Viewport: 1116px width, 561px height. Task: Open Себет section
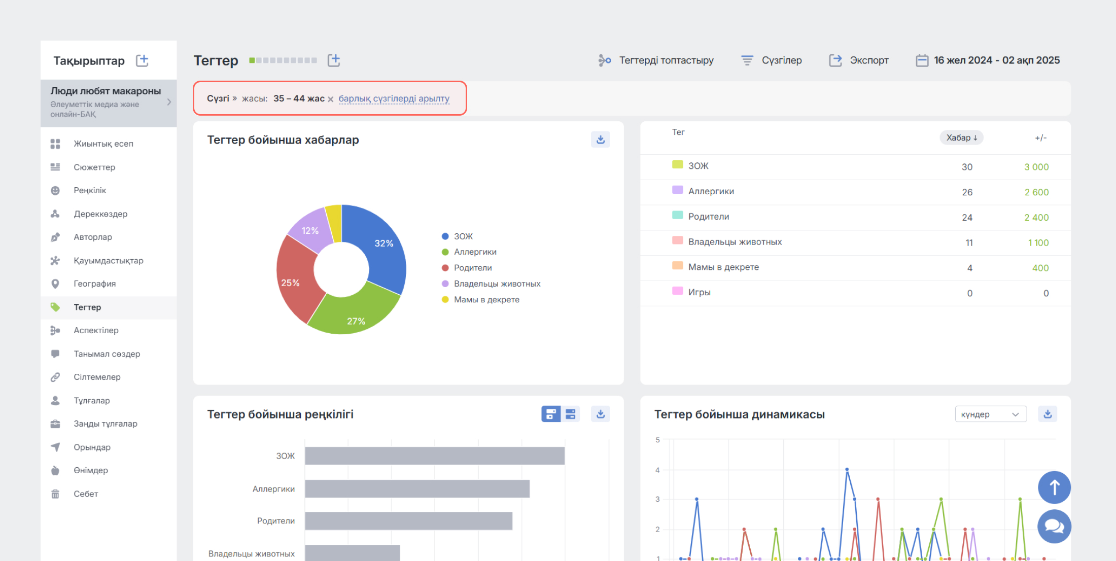coord(86,494)
